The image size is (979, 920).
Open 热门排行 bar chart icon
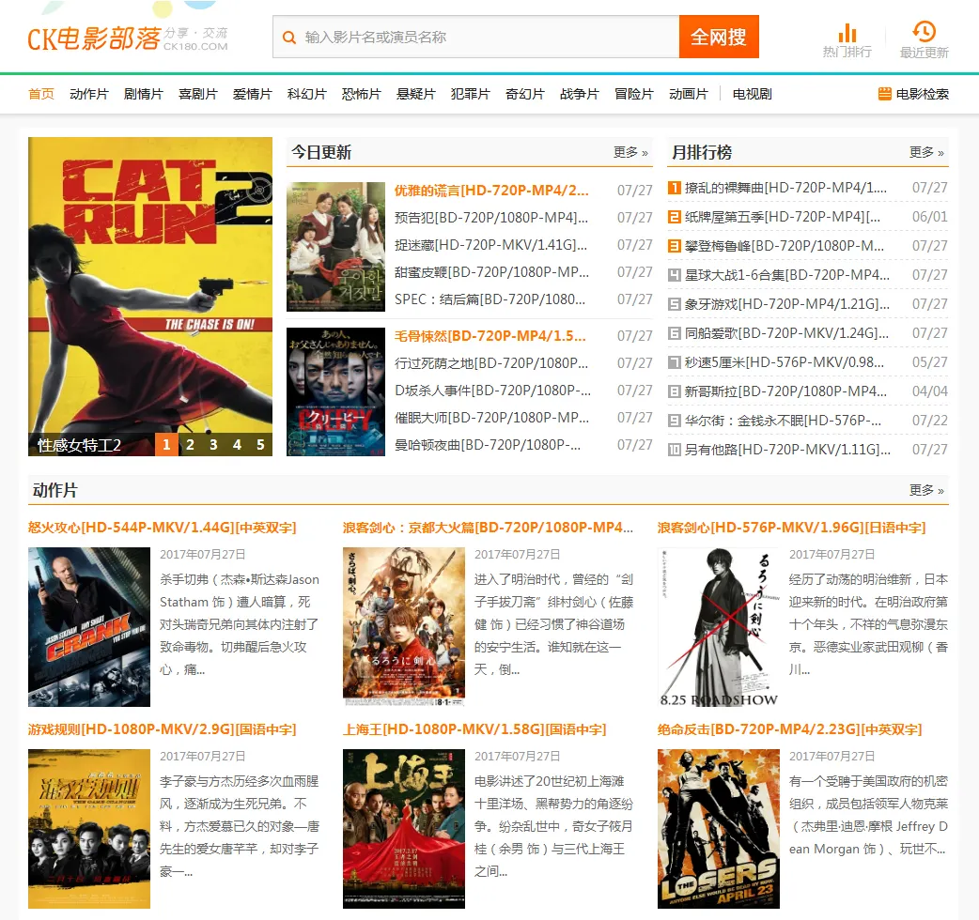pyautogui.click(x=847, y=33)
